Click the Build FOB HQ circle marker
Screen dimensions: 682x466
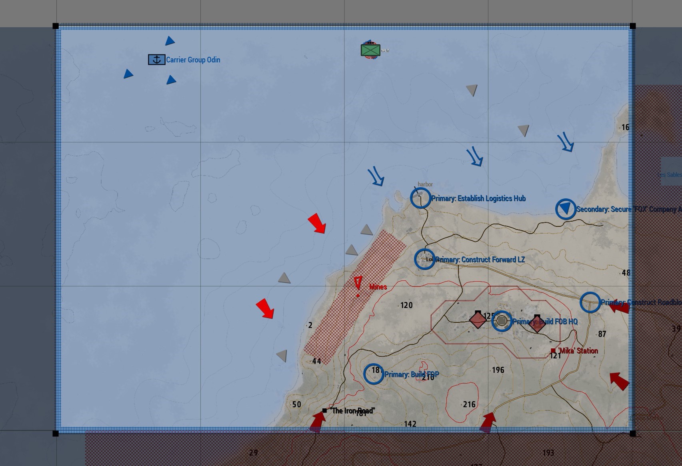502,321
